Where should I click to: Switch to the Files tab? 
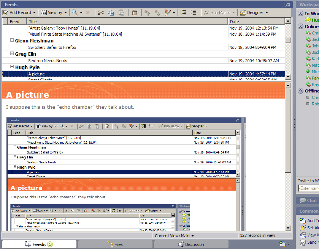pyautogui.click(x=115, y=244)
